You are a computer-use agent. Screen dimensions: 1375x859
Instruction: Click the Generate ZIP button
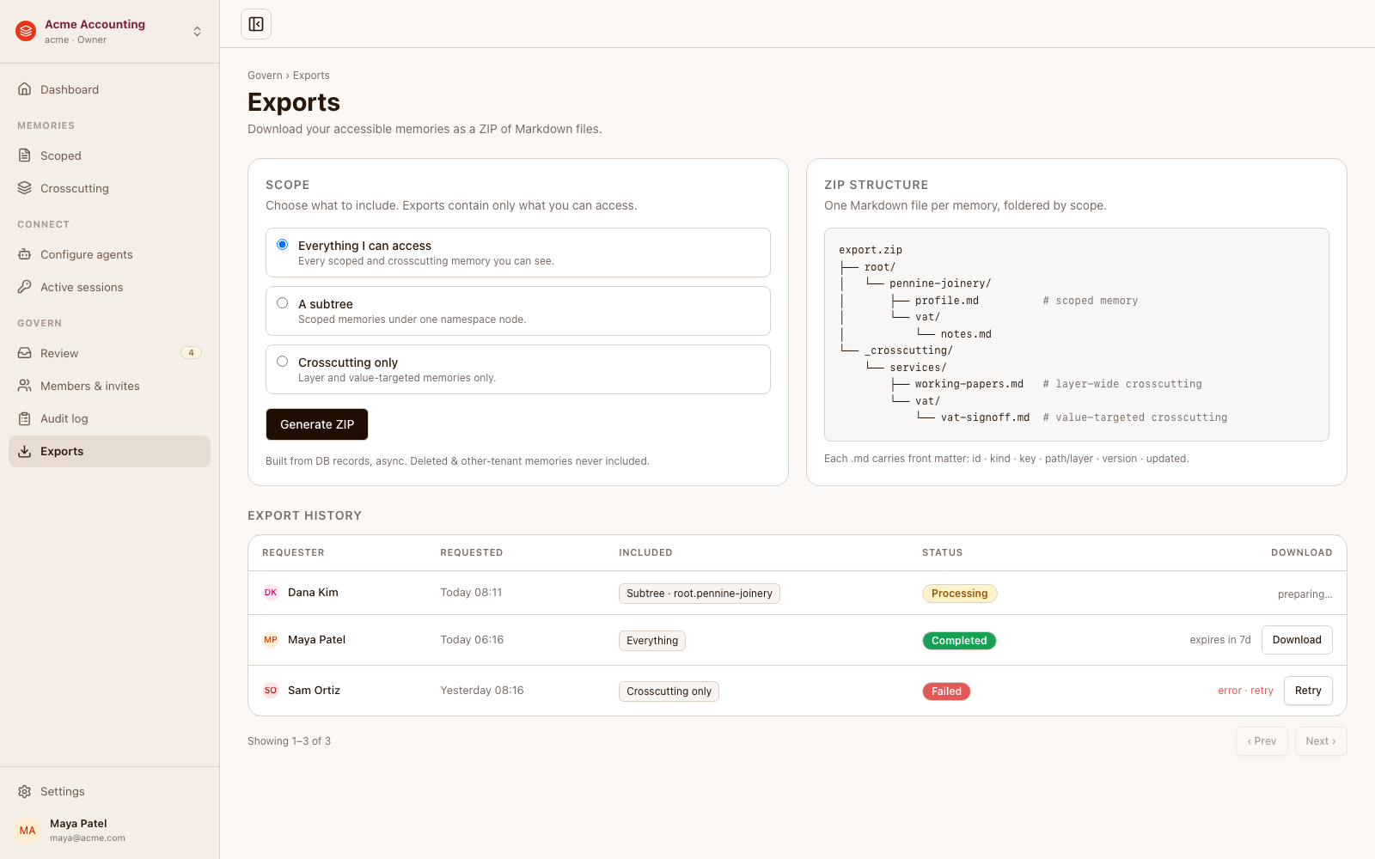[x=317, y=424]
